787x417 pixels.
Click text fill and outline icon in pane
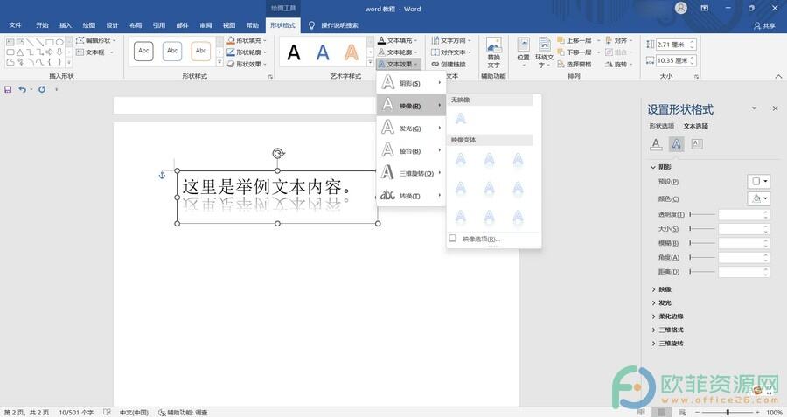point(656,144)
